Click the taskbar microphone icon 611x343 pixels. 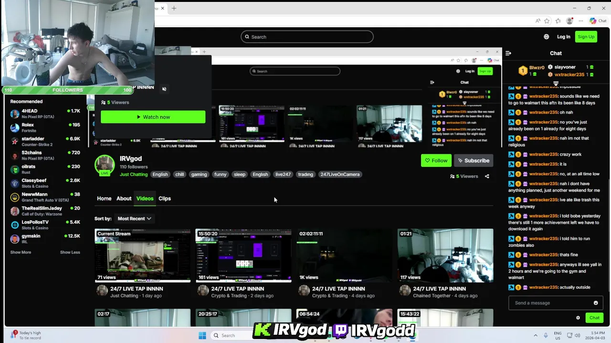pyautogui.click(x=545, y=335)
